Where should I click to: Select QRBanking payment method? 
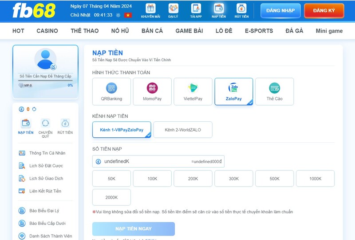[x=112, y=92]
